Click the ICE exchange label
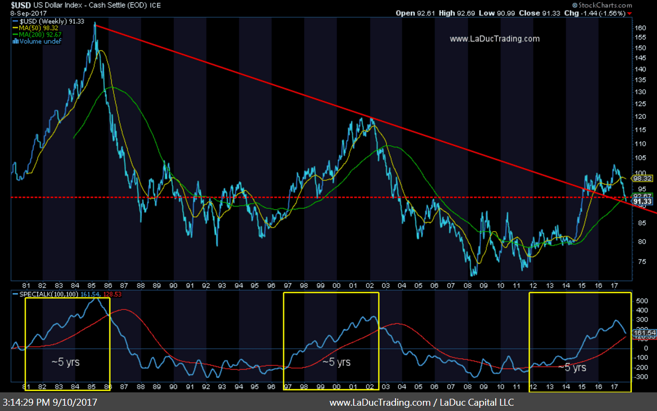657x411 pixels. (x=154, y=5)
